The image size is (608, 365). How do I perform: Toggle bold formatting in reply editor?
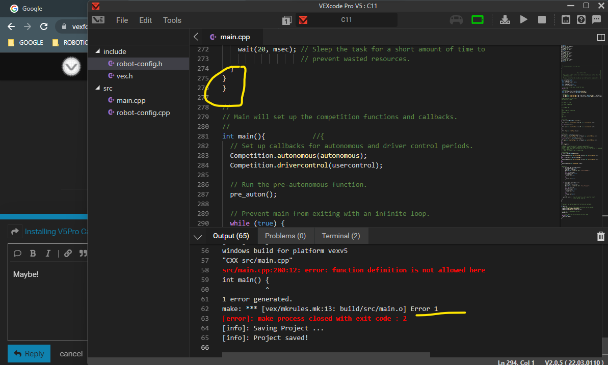[x=33, y=254]
